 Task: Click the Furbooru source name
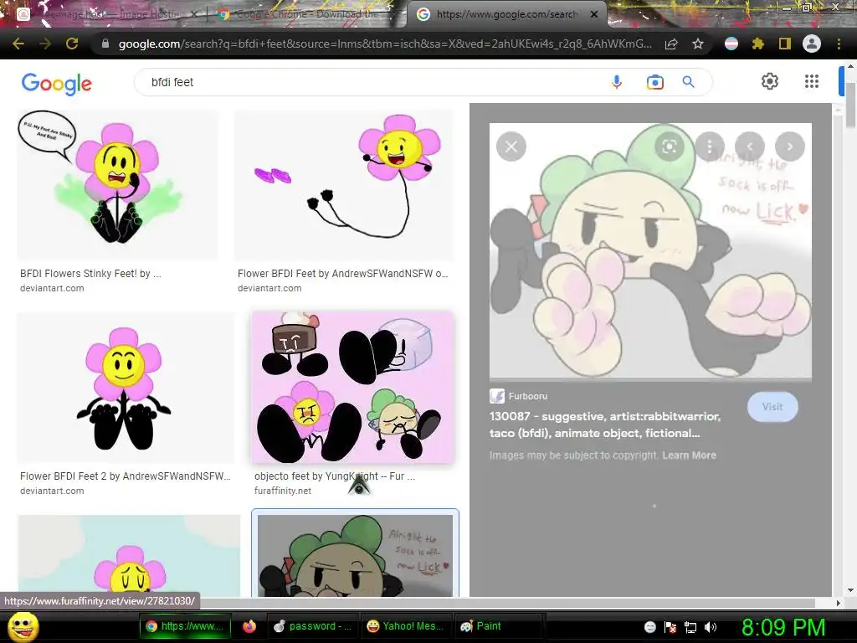tap(527, 396)
